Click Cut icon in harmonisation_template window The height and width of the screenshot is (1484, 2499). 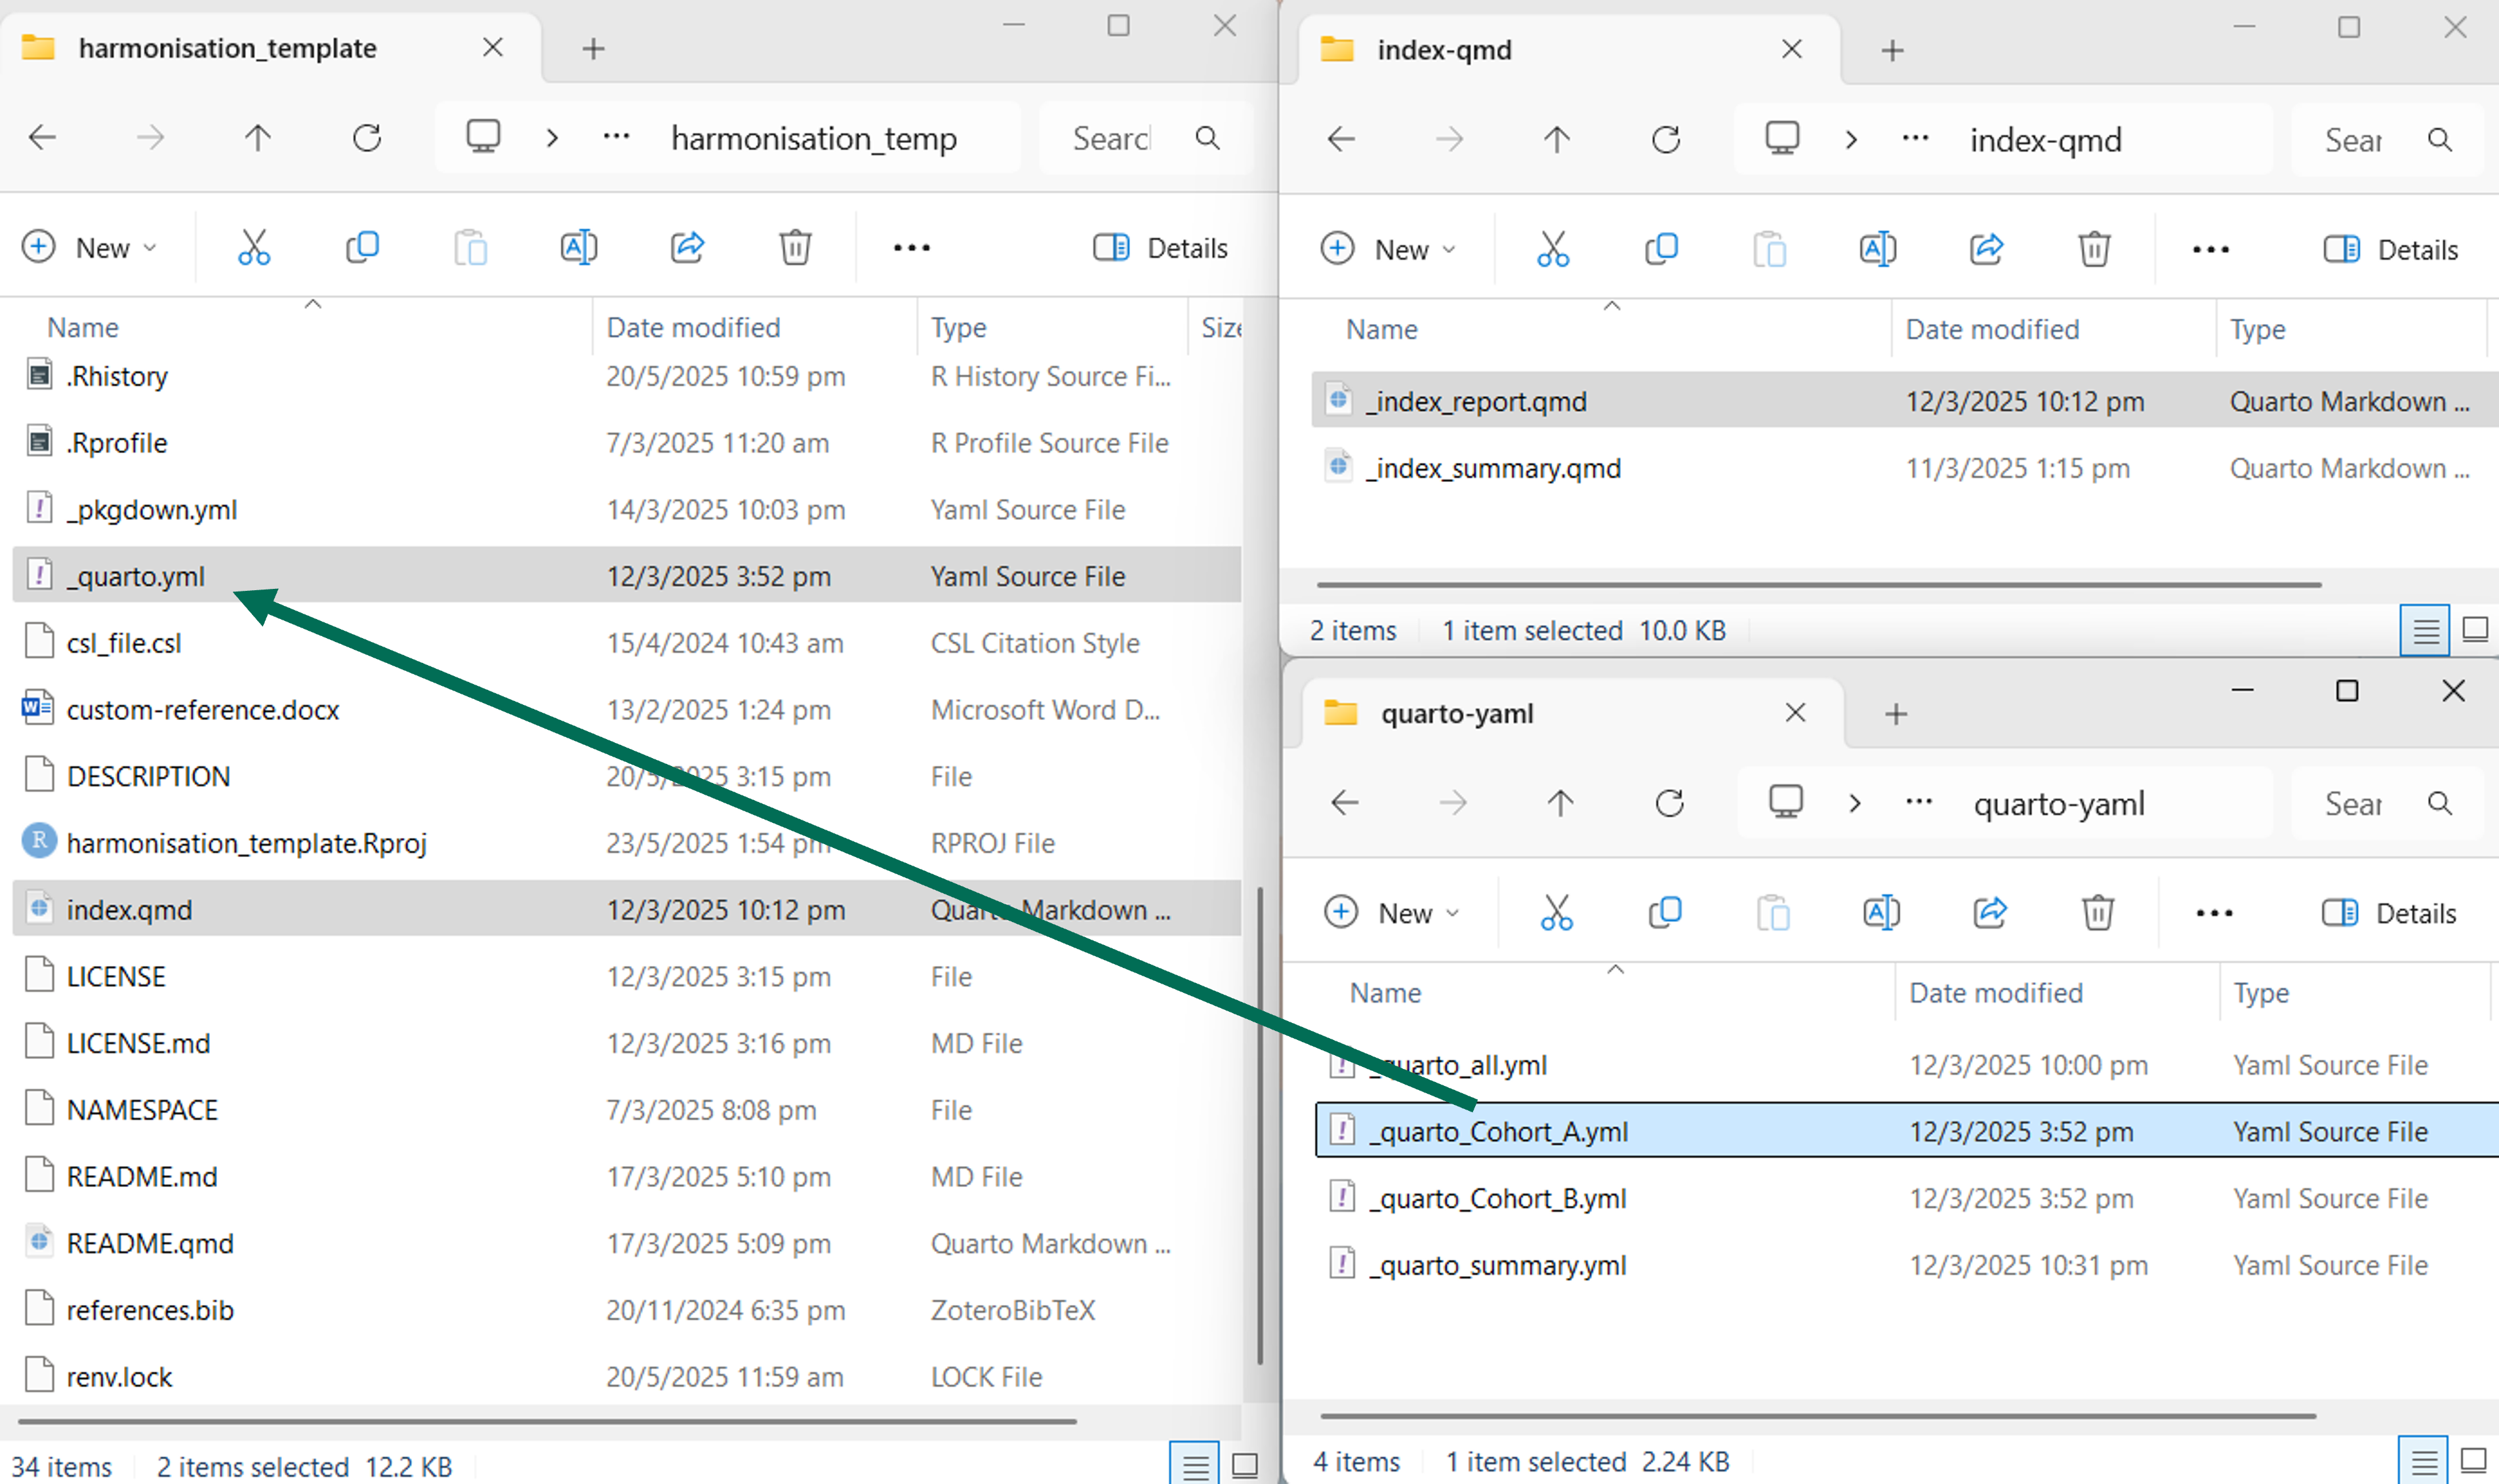[254, 247]
